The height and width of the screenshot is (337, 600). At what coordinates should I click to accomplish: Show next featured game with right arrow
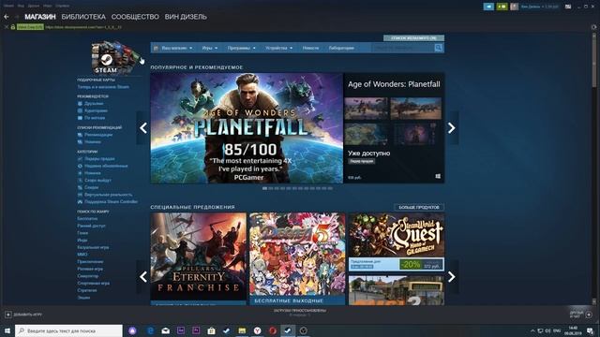click(452, 128)
